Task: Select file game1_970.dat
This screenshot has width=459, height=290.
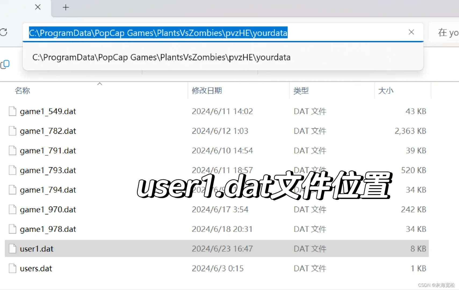Action: 48,209
